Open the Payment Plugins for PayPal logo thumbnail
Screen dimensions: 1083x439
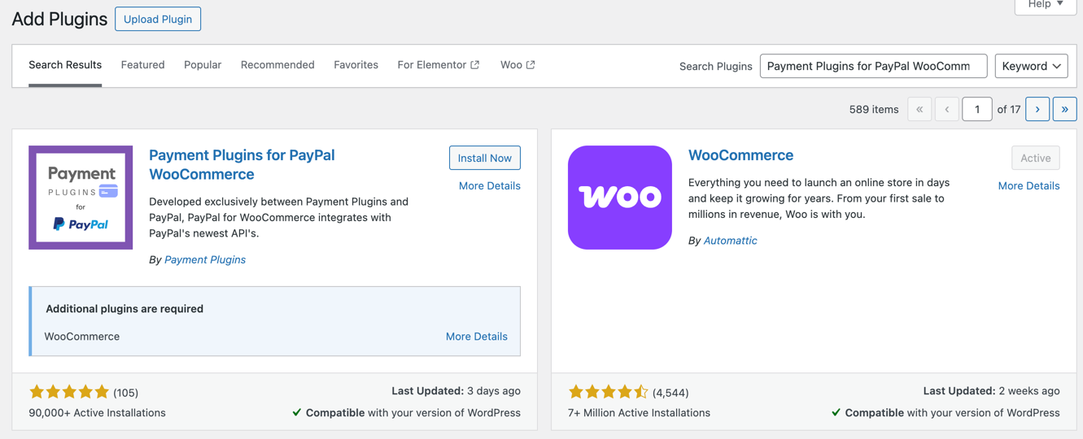[x=81, y=198]
